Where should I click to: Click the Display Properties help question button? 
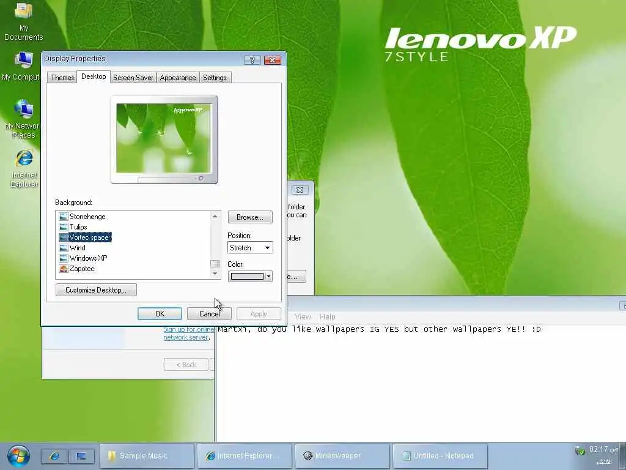(x=252, y=60)
